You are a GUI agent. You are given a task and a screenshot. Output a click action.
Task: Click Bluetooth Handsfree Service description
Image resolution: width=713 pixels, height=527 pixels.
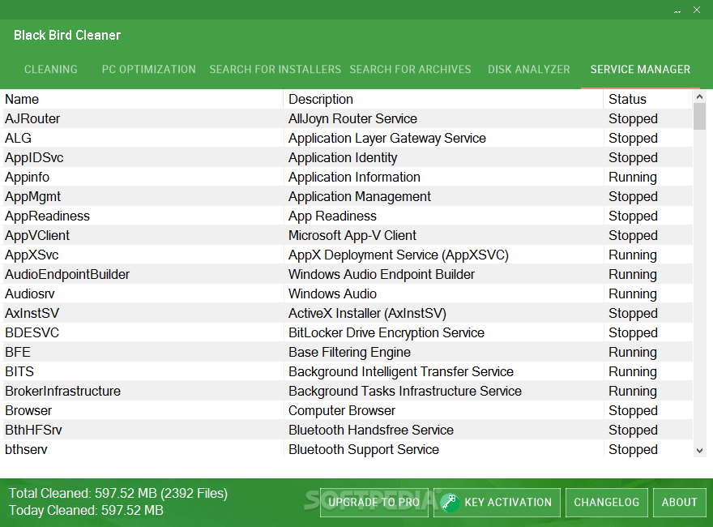click(x=371, y=430)
